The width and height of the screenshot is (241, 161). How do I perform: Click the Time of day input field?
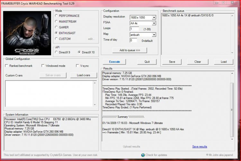click(133, 41)
